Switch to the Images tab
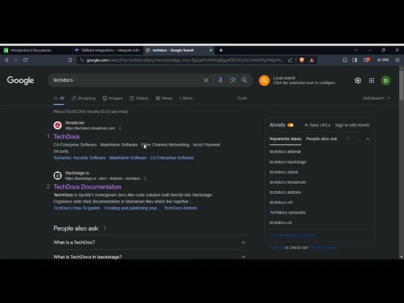The height and width of the screenshot is (303, 404). 112,98
